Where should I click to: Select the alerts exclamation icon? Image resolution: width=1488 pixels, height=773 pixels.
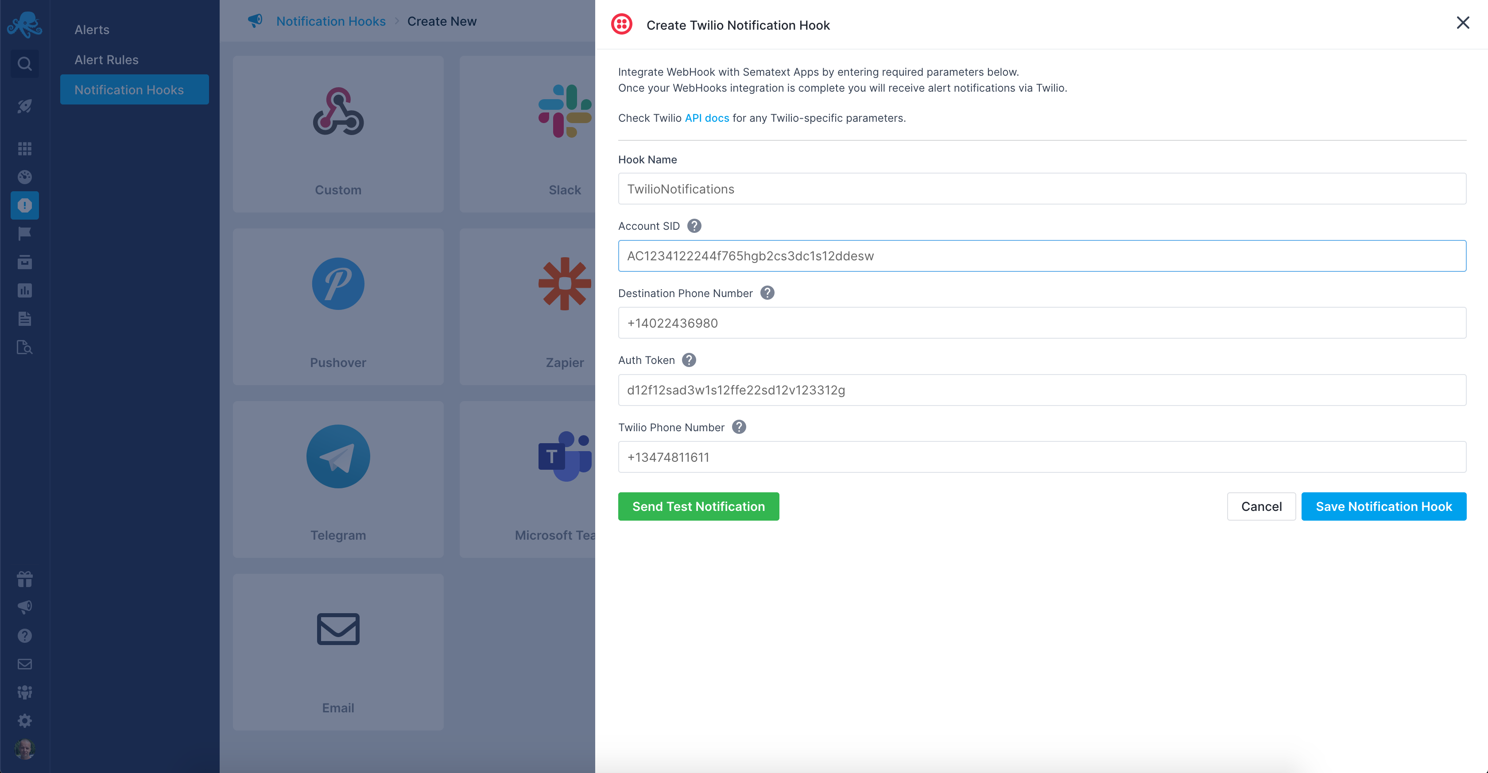click(24, 205)
